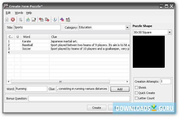Click the Word input field containing Running
This screenshot has height=117, width=179.
31,89
